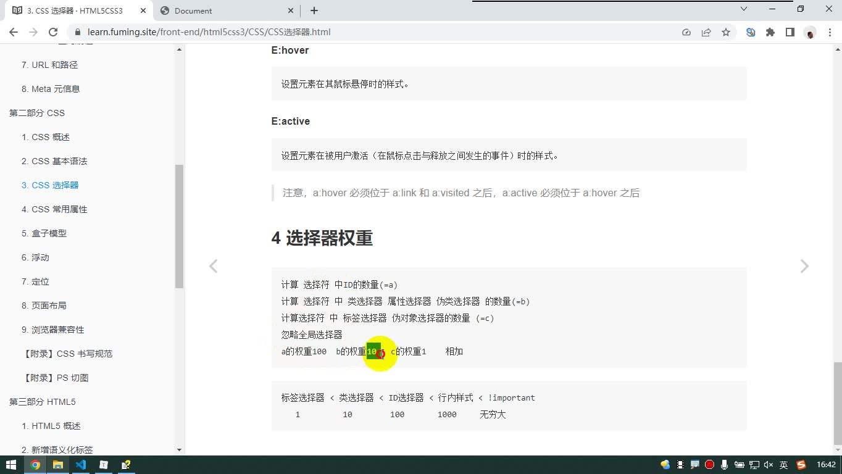Close the Document tab
842x474 pixels.
tap(291, 10)
